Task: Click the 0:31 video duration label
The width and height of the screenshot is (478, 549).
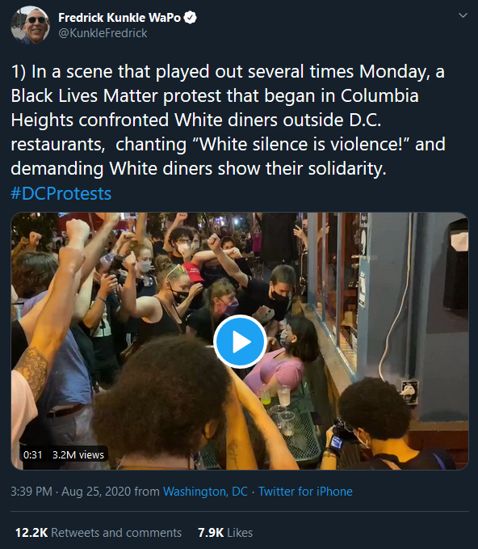Action: click(x=32, y=454)
